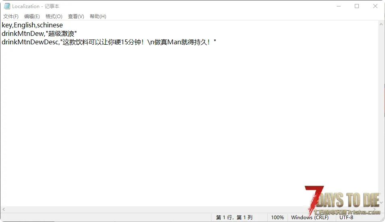Click the drinkMtnDewDesc key text

[30, 42]
